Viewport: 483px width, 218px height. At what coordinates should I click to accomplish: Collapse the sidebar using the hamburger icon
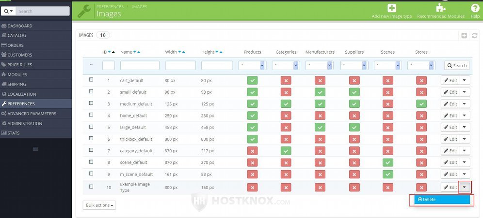(35, 149)
